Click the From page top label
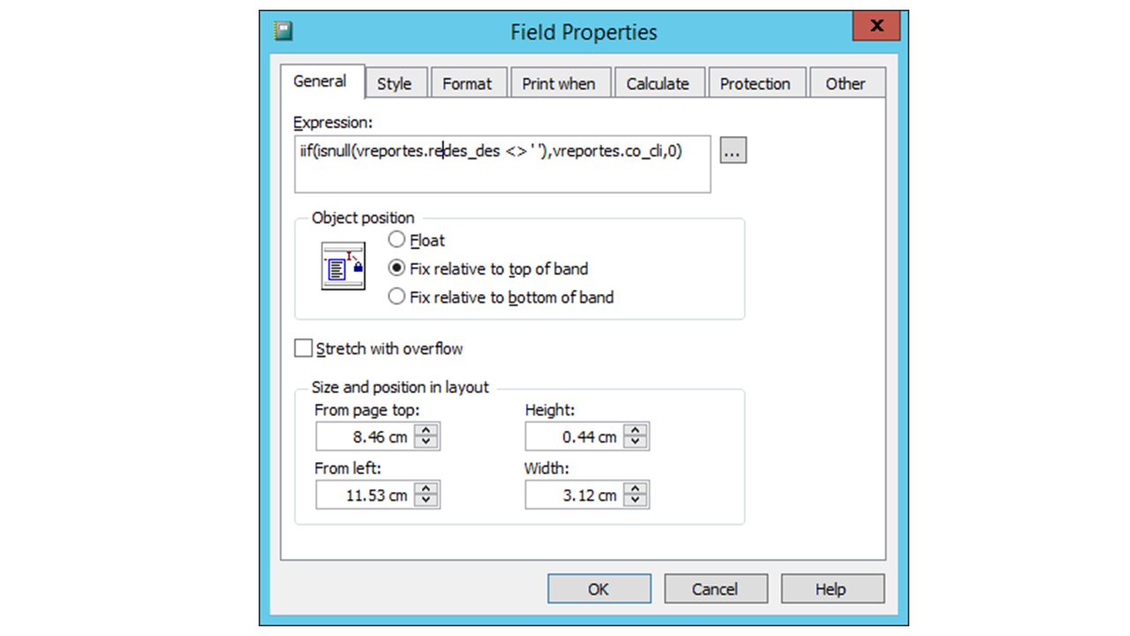 [367, 410]
